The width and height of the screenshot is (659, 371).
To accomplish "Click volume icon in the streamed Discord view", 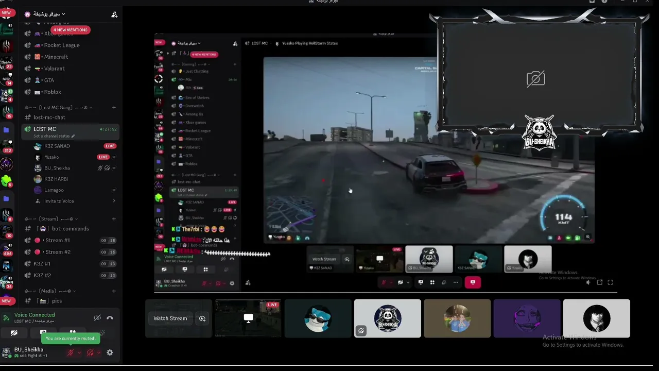I will 588,282.
